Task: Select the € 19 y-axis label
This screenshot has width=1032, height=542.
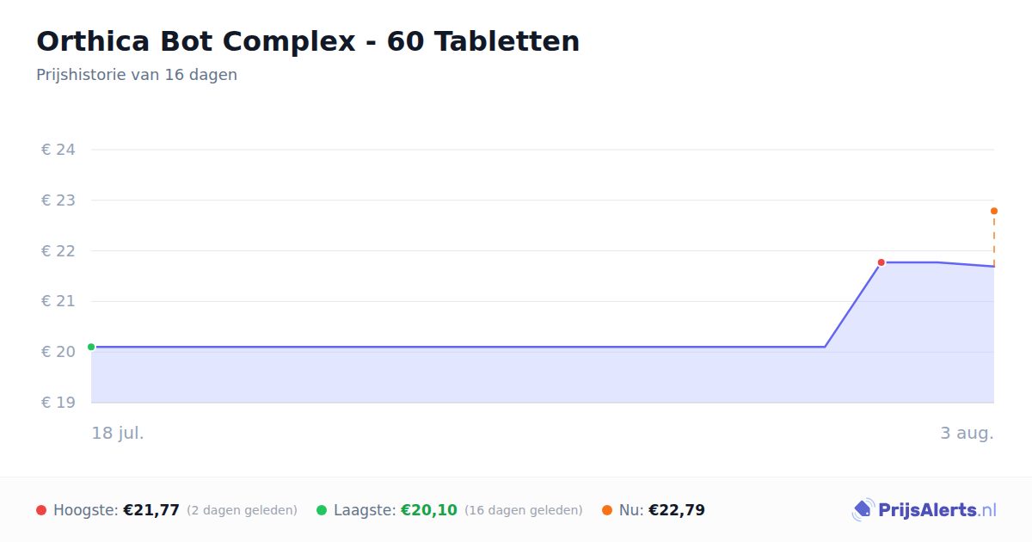Action: point(58,402)
